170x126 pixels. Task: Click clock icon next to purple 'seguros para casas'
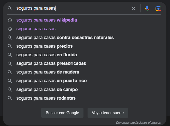pos(10,29)
